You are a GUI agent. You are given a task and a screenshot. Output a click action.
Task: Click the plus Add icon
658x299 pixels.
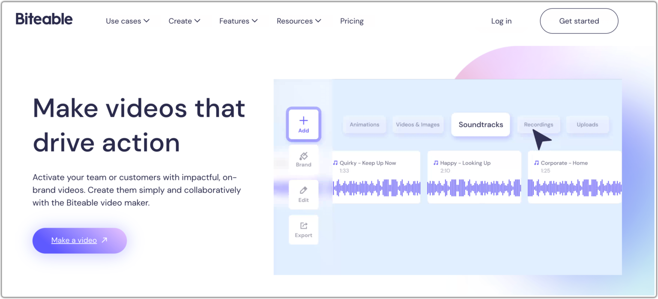click(x=303, y=121)
